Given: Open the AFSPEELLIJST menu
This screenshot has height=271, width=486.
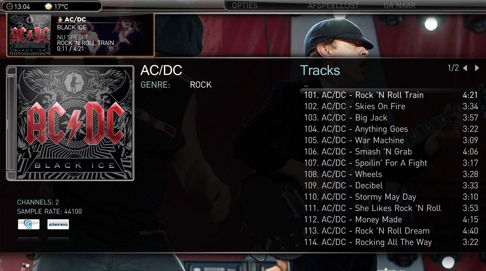Looking at the screenshot, I should 333,5.
